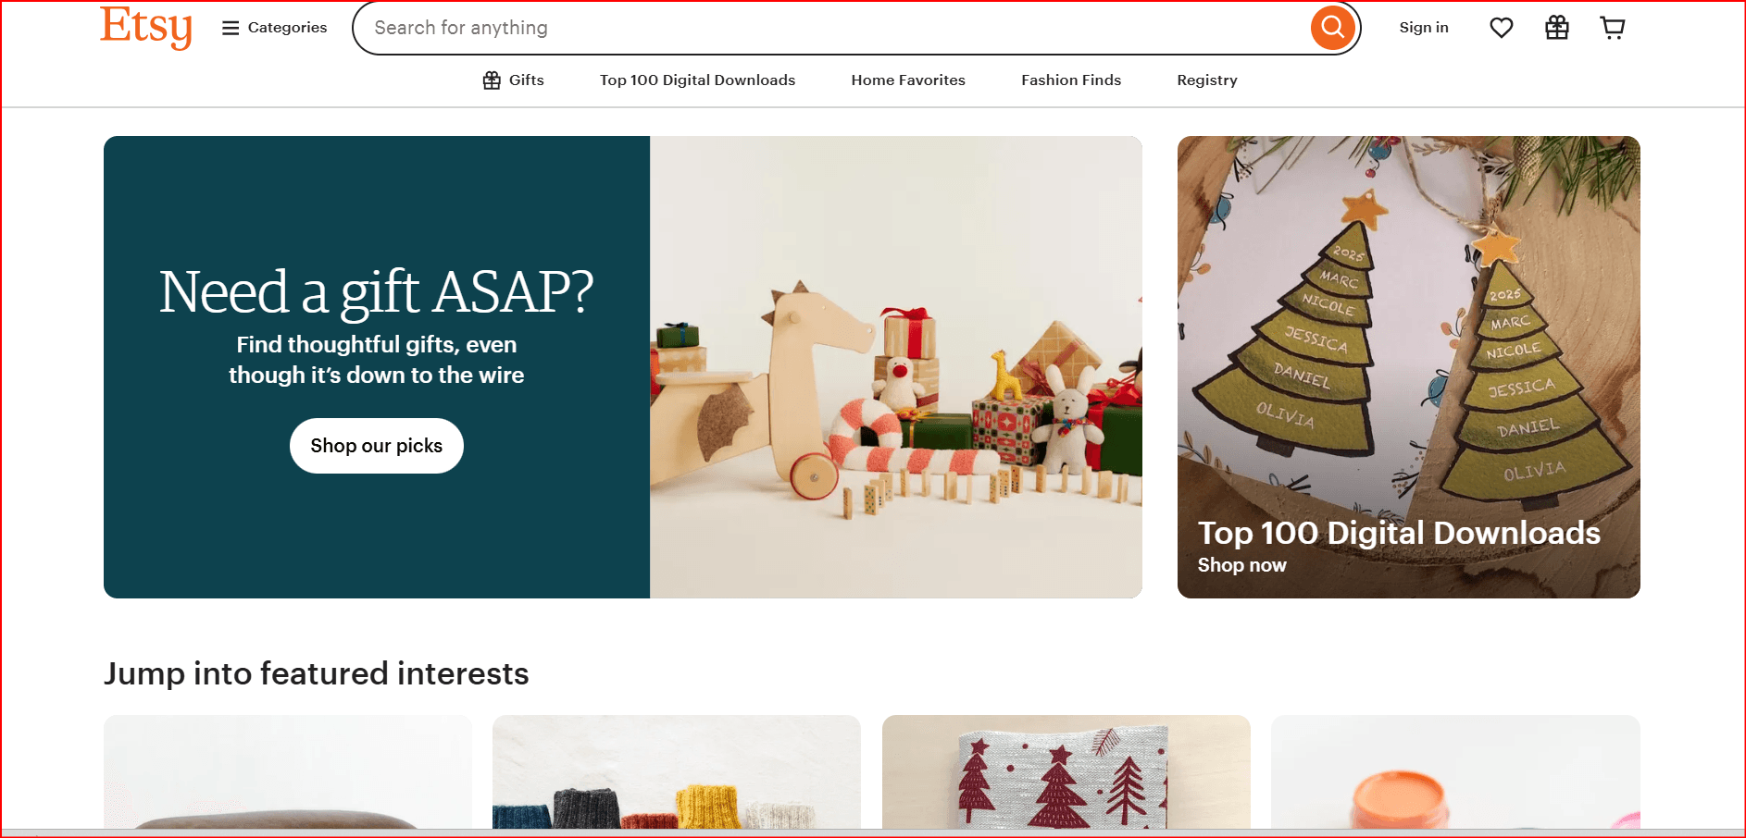Image resolution: width=1746 pixels, height=838 pixels.
Task: Go to Home Favorites
Action: 908,80
